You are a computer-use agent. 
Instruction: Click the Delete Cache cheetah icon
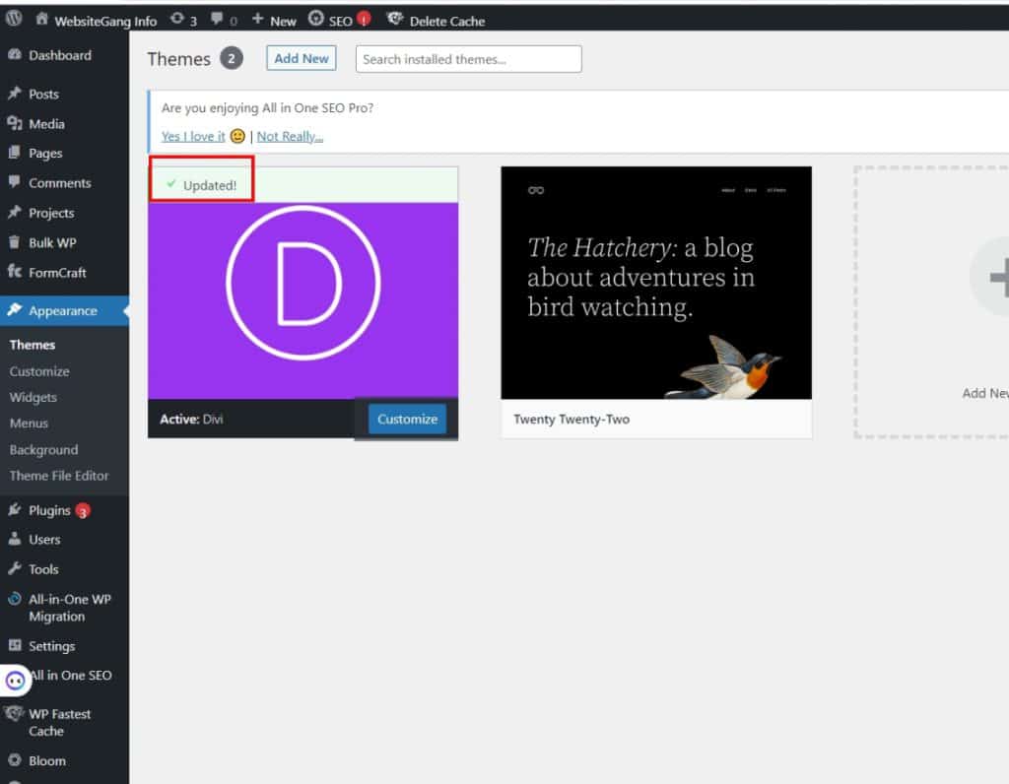(394, 19)
